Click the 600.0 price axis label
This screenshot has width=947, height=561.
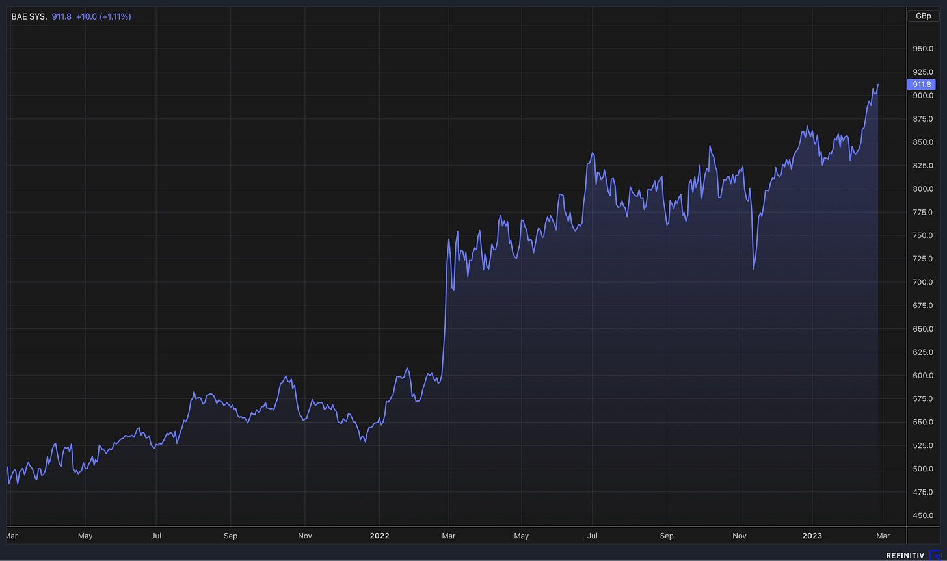923,376
